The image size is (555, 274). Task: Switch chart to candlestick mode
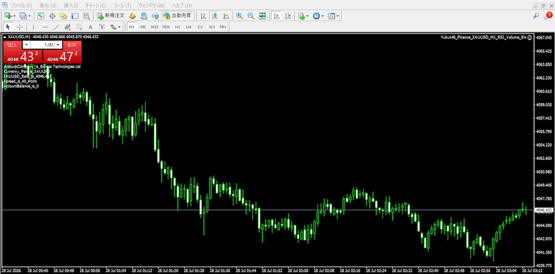(214, 16)
